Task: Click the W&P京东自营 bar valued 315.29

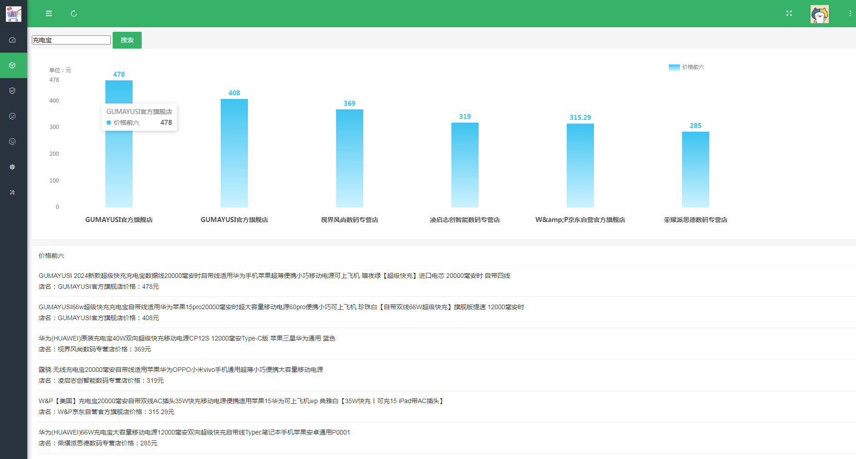Action: pyautogui.click(x=580, y=166)
